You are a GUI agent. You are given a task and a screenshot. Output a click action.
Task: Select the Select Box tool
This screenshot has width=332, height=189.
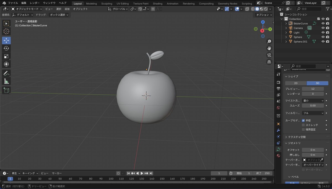[6, 24]
